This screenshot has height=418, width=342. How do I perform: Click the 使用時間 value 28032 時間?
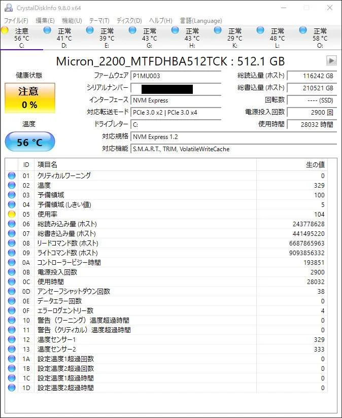[x=312, y=124]
